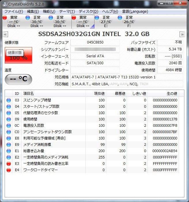Click the firmware field 045C8850
The image size is (189, 202).
95,42
